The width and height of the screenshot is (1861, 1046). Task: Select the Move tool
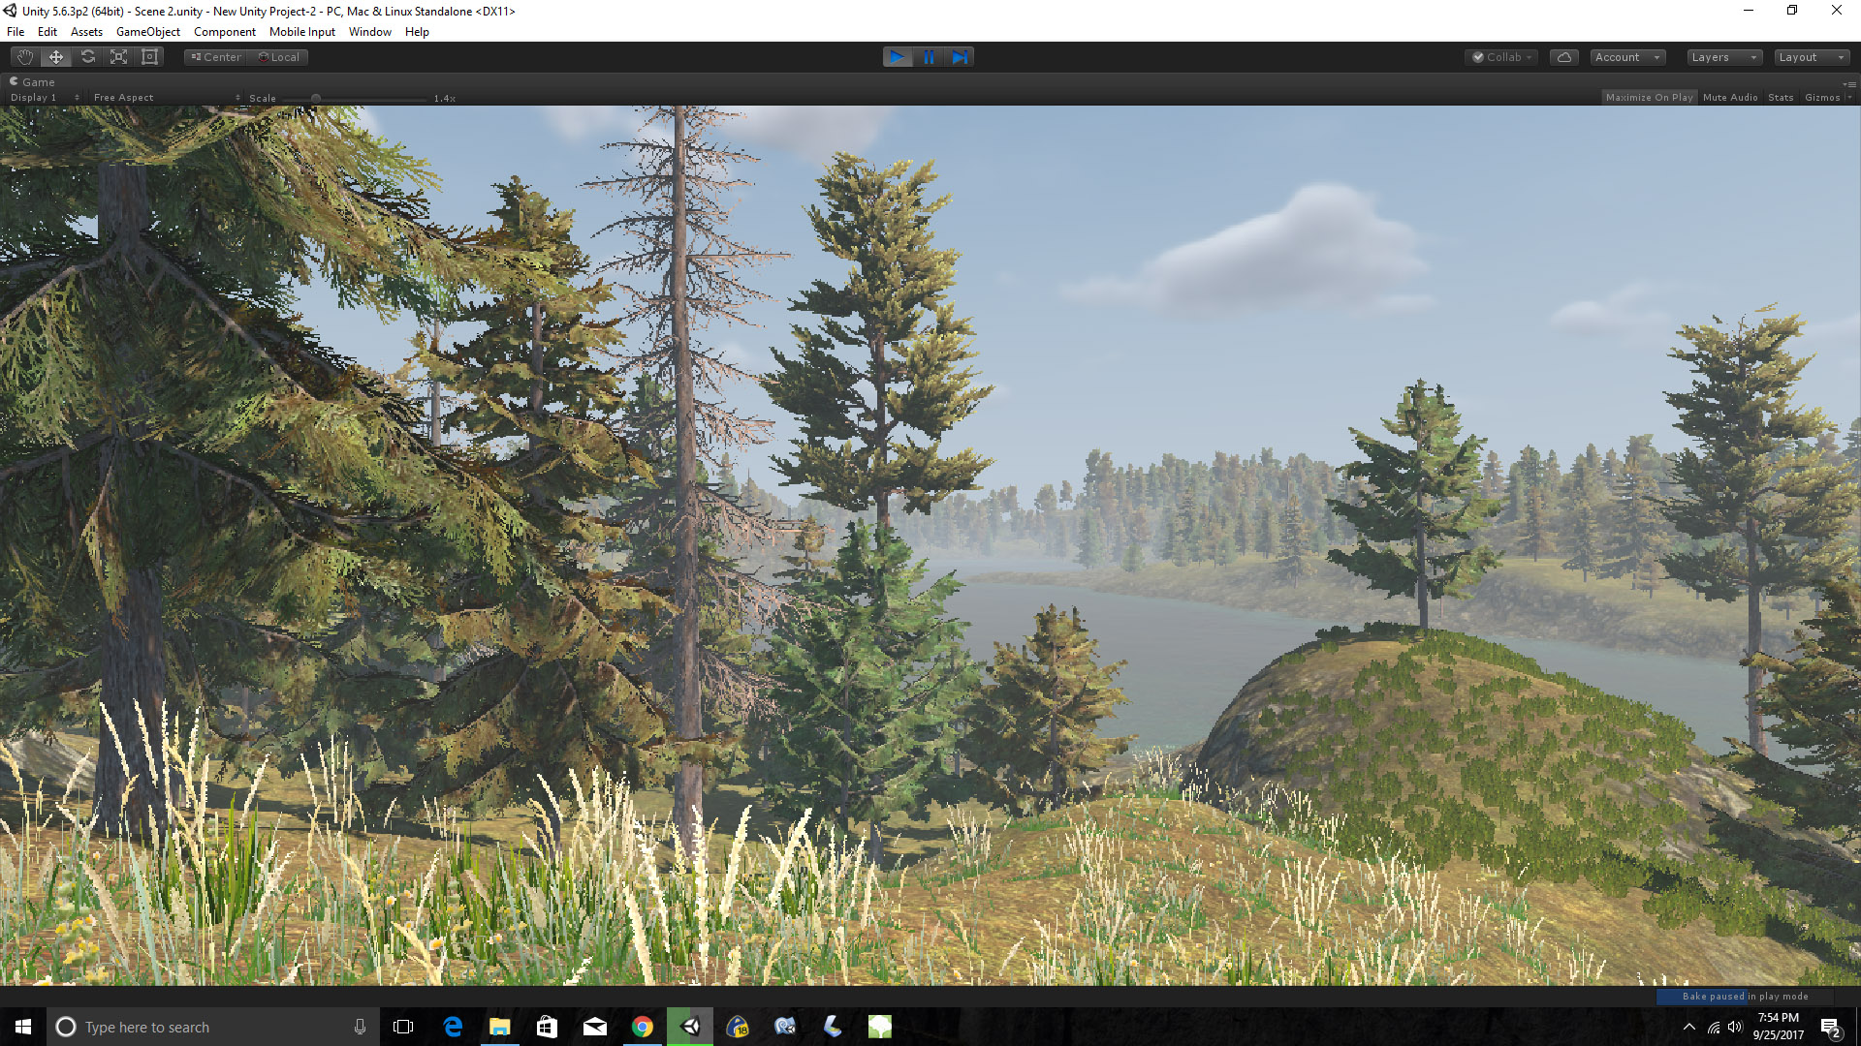56,57
